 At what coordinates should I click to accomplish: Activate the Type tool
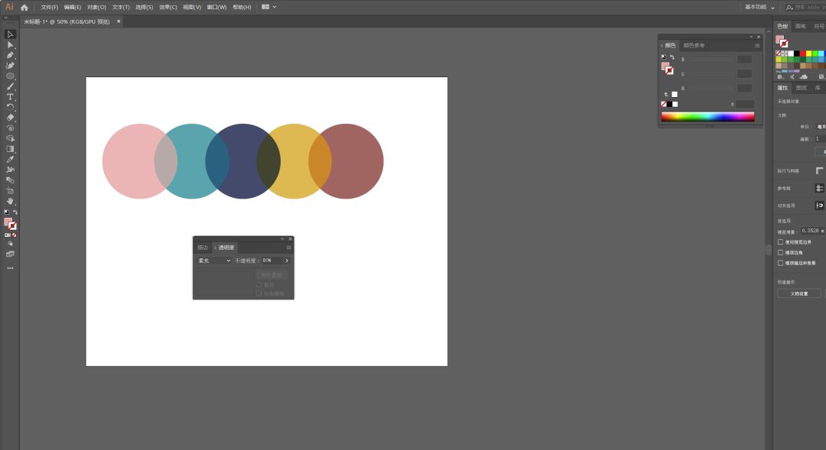[10, 97]
